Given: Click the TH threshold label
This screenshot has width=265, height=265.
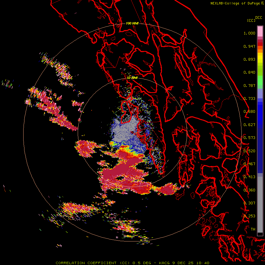Looking at the screenshot, I should pos(253,229).
